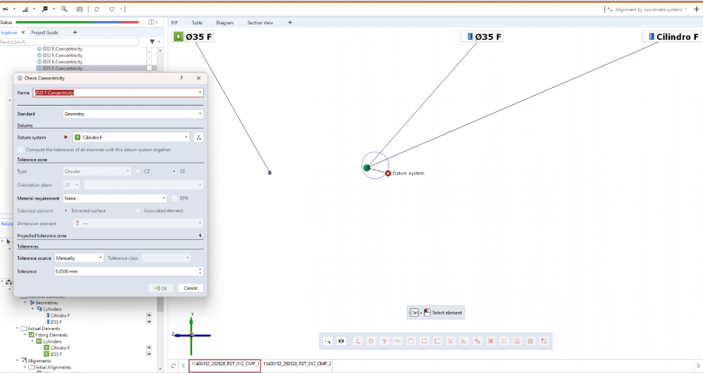Open the Standard Geometry dropdown

132,113
